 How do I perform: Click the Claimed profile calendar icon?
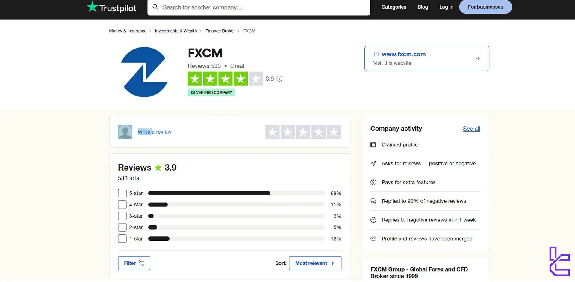point(373,145)
